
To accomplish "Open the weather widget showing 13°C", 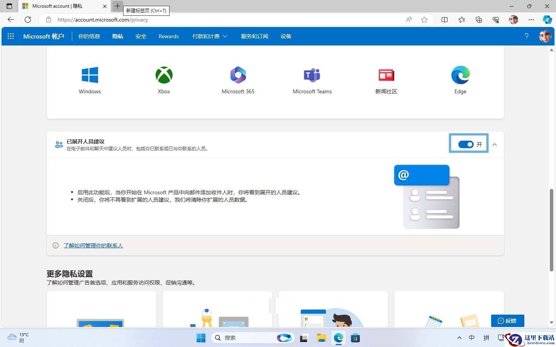I will [x=19, y=338].
